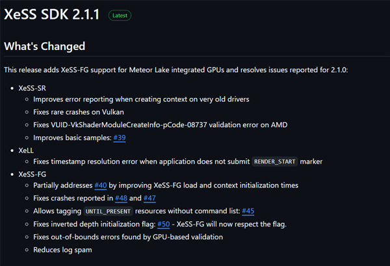Click the Fixes rare crashes on Vulkan line

(84, 112)
